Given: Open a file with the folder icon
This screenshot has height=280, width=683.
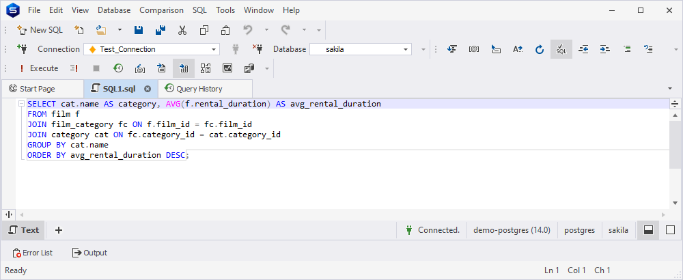Looking at the screenshot, I should coord(101,30).
